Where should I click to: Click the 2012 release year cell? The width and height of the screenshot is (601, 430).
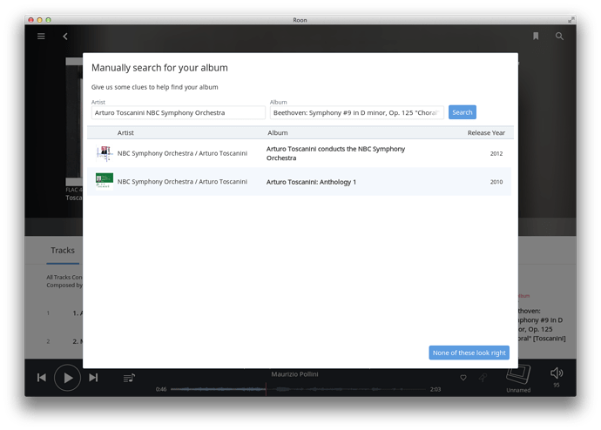tap(496, 153)
